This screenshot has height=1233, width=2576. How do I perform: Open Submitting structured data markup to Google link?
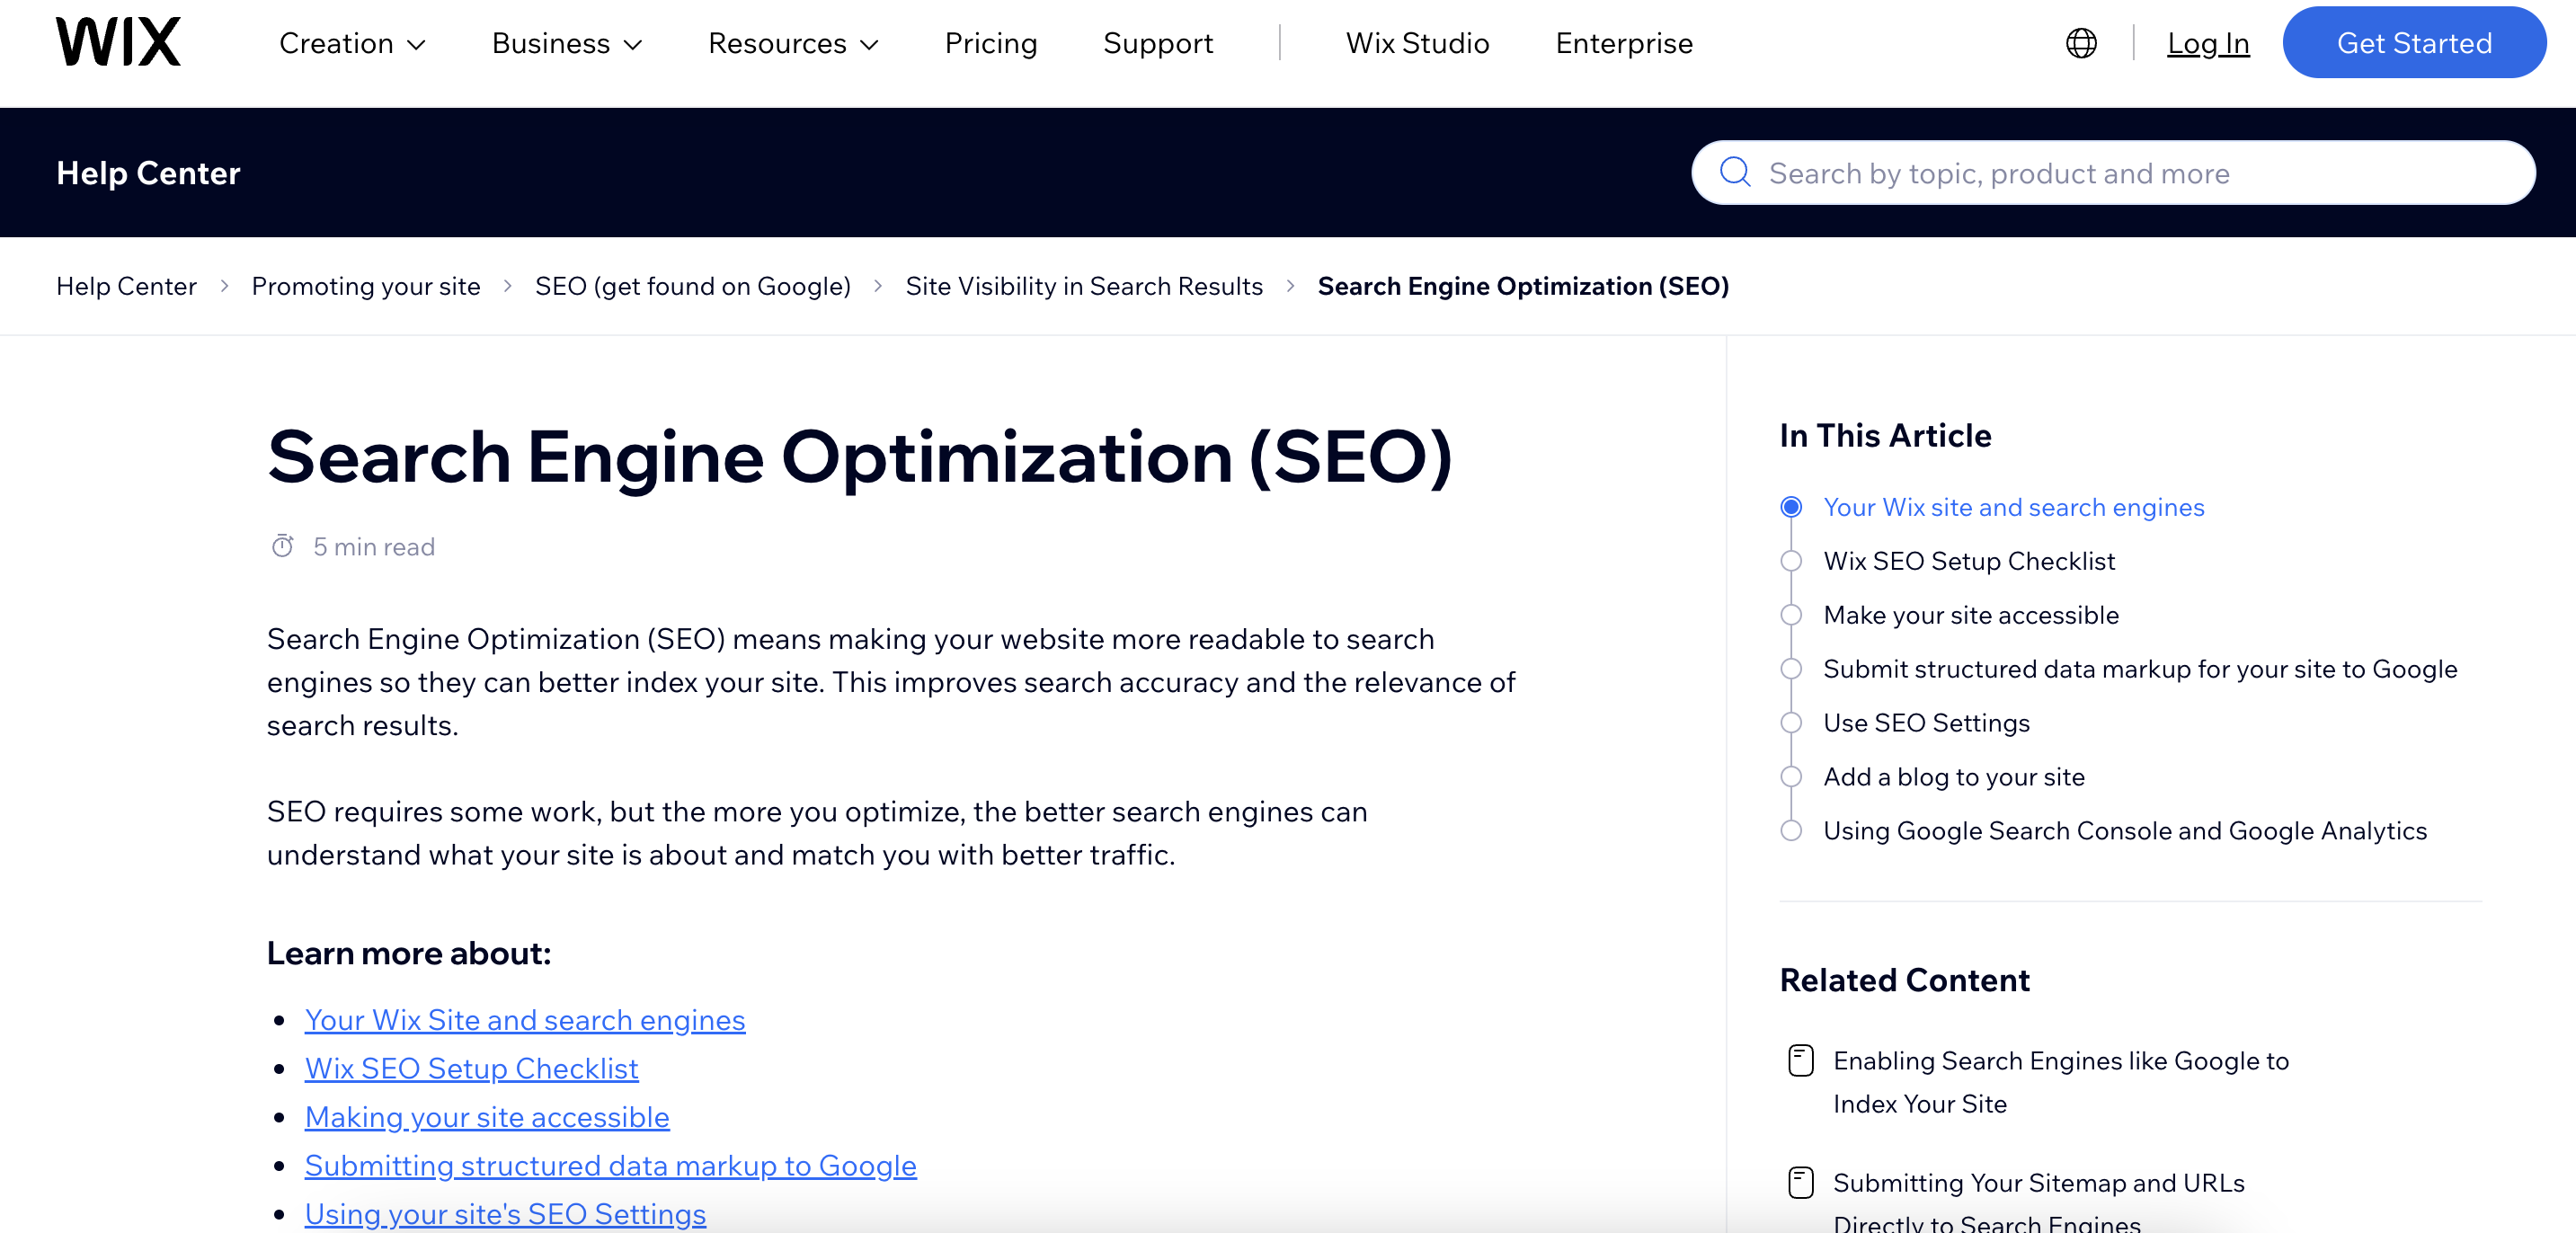[x=610, y=1166]
